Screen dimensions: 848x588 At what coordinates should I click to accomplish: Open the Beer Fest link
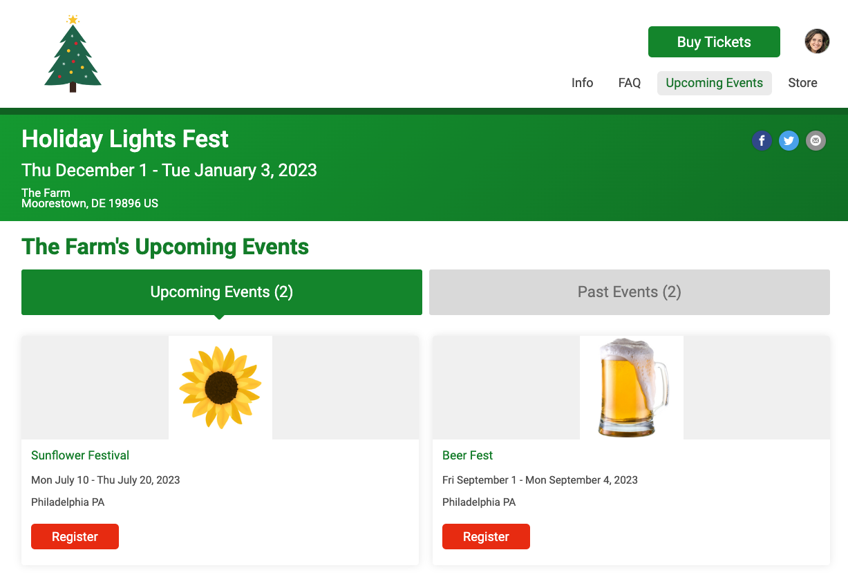[467, 455]
